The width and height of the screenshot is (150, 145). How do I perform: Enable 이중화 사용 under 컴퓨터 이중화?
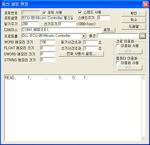pyautogui.click(x=118, y=63)
